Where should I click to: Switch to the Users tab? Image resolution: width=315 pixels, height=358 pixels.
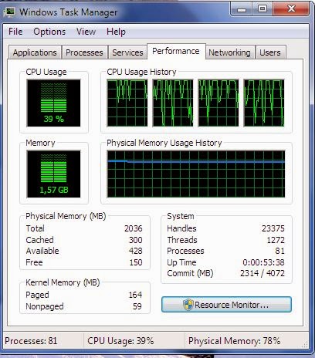coord(270,52)
